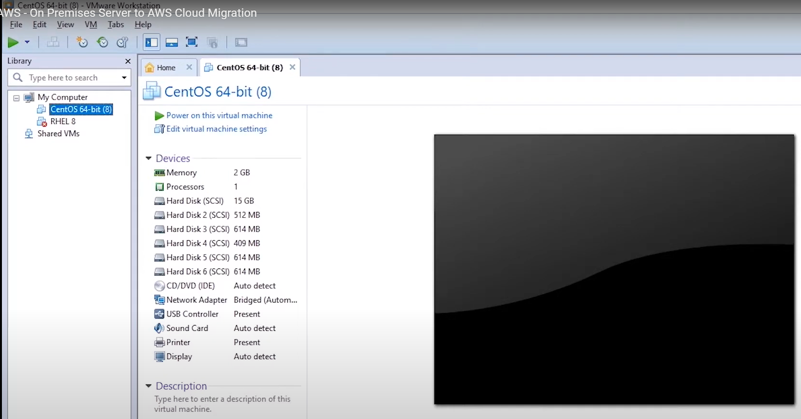Open the library search dropdown arrow
The image size is (801, 419).
pos(124,78)
